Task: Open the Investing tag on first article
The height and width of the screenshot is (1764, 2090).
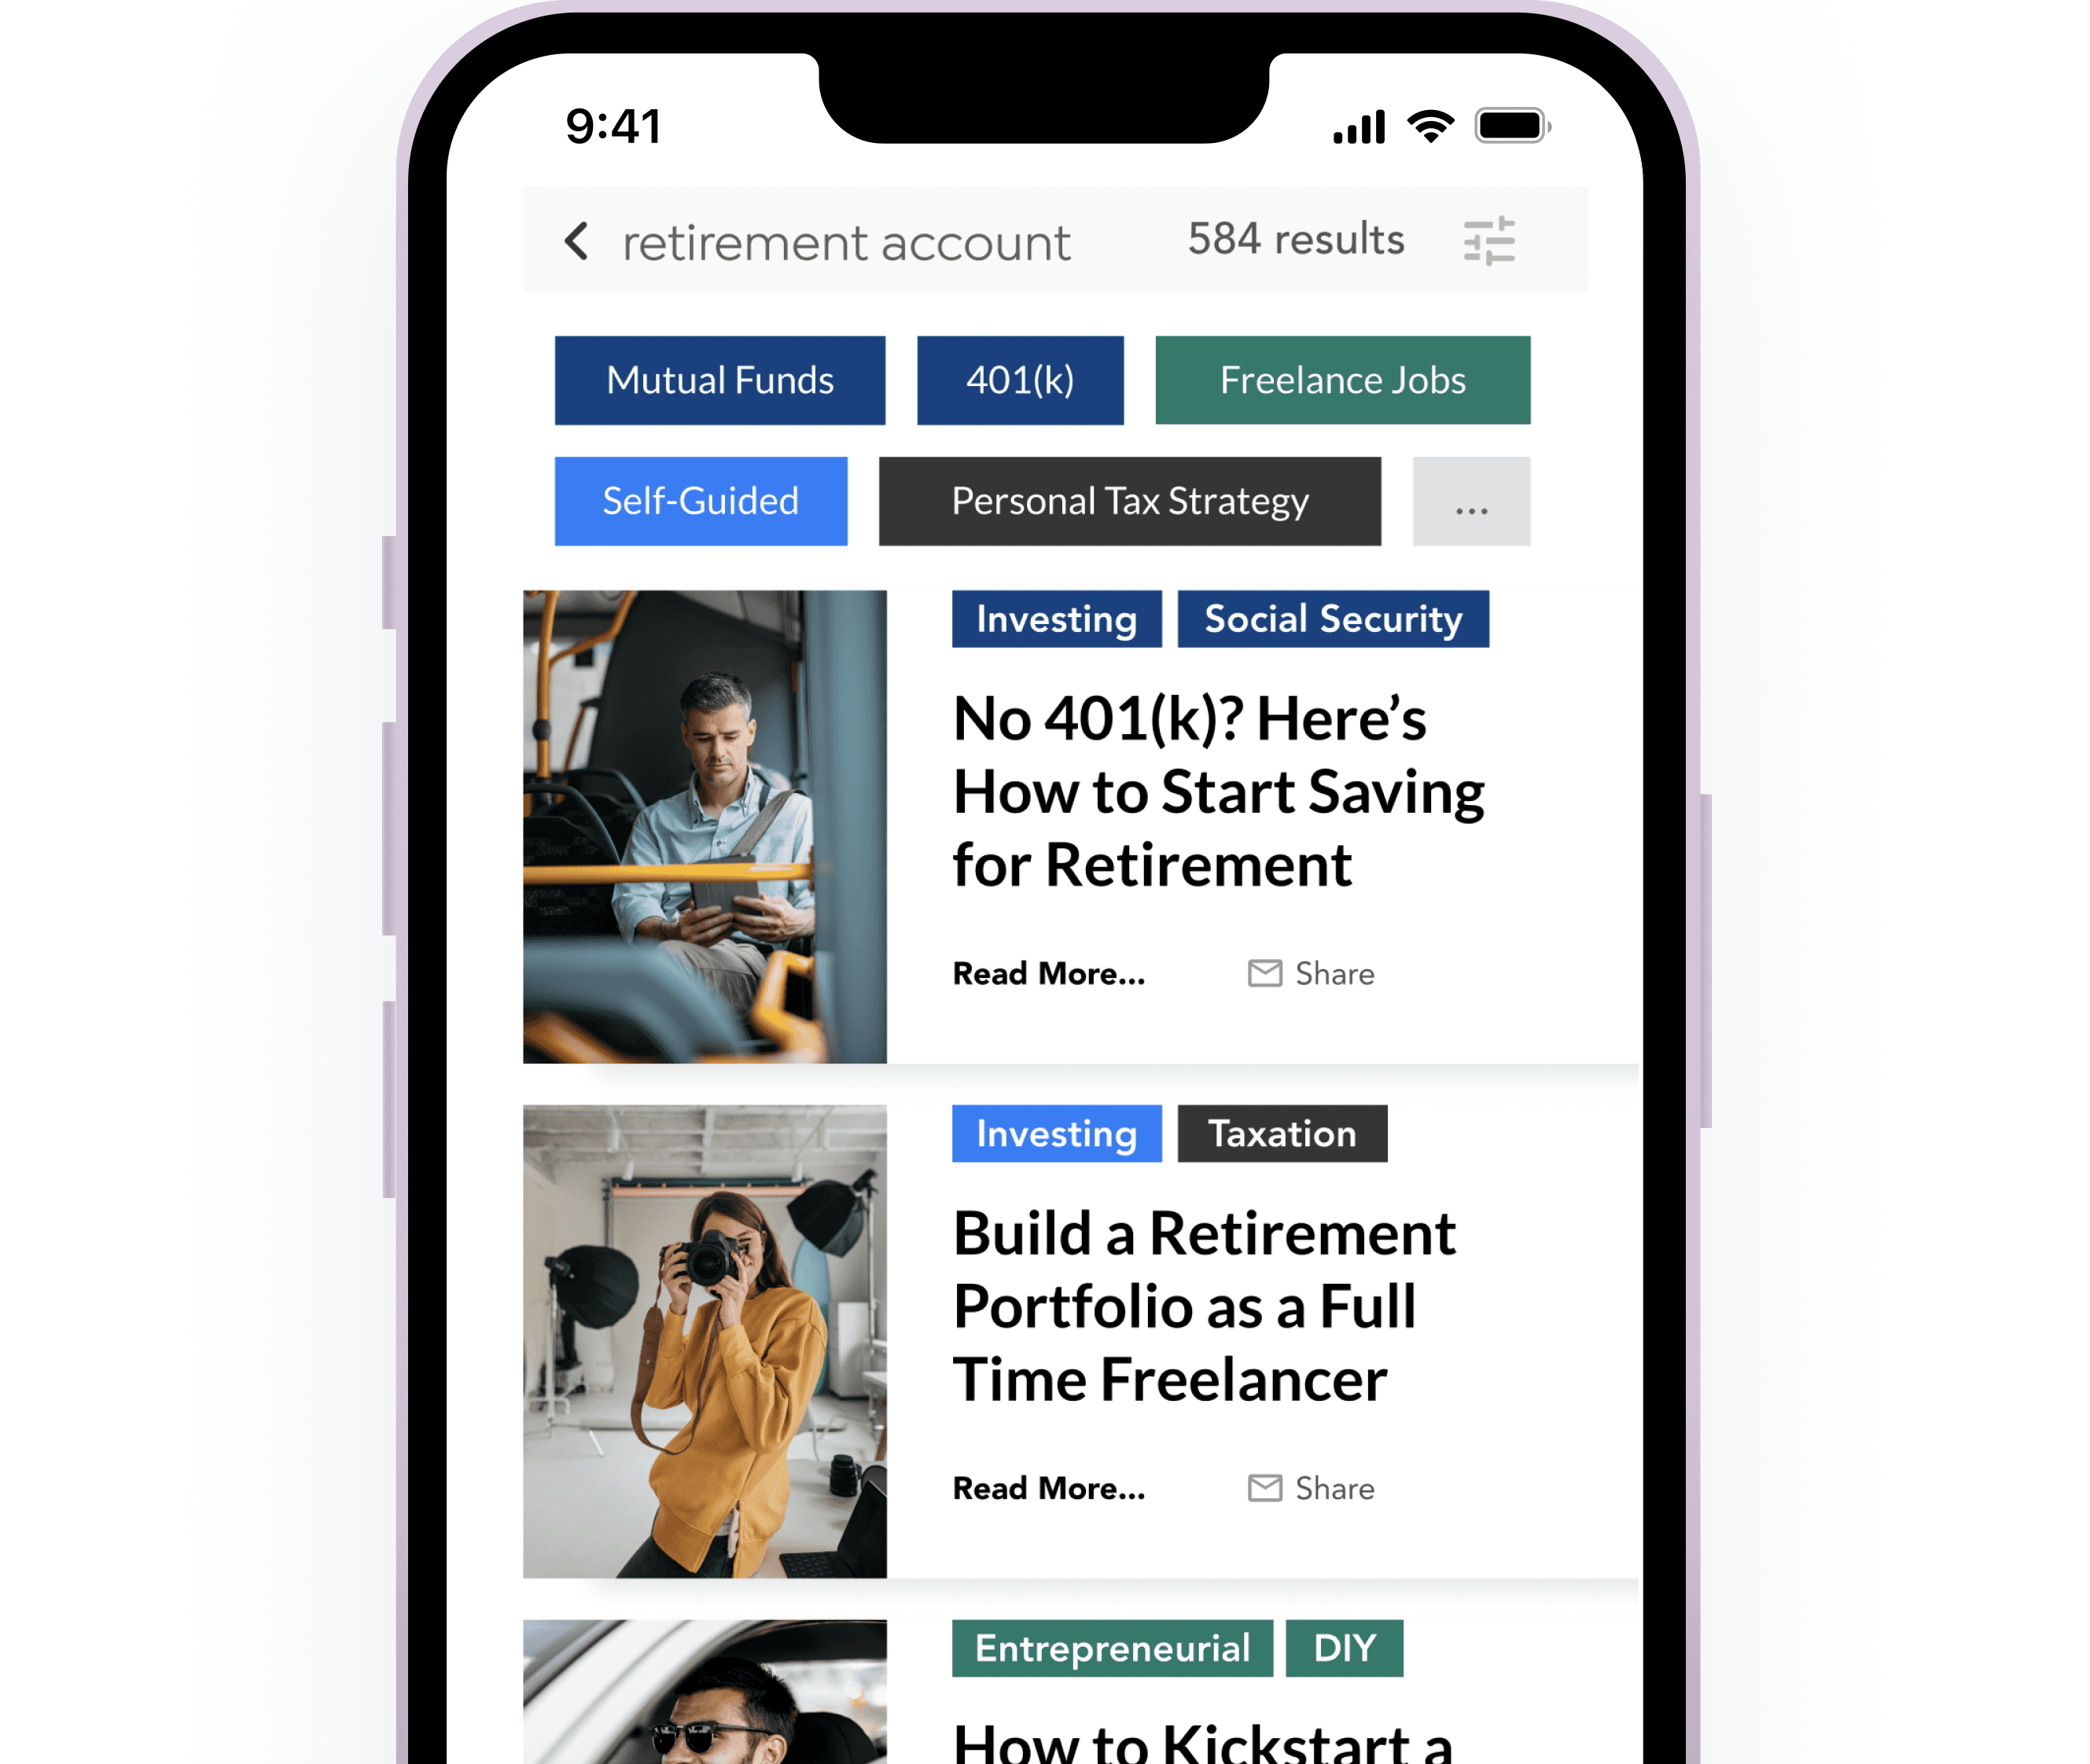Action: click(1051, 619)
